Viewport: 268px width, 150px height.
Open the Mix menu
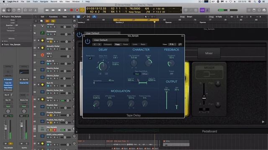(x=61, y=2)
